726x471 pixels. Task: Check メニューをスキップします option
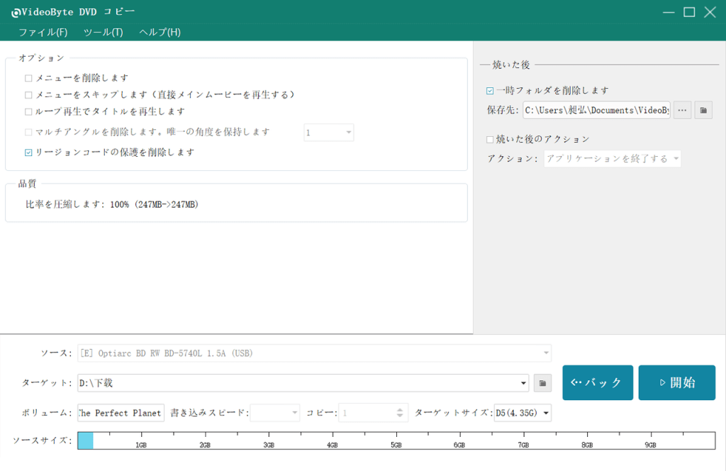click(28, 95)
